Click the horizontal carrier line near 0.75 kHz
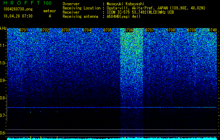The height and width of the screenshot is (140, 220). pyautogui.click(x=112, y=107)
